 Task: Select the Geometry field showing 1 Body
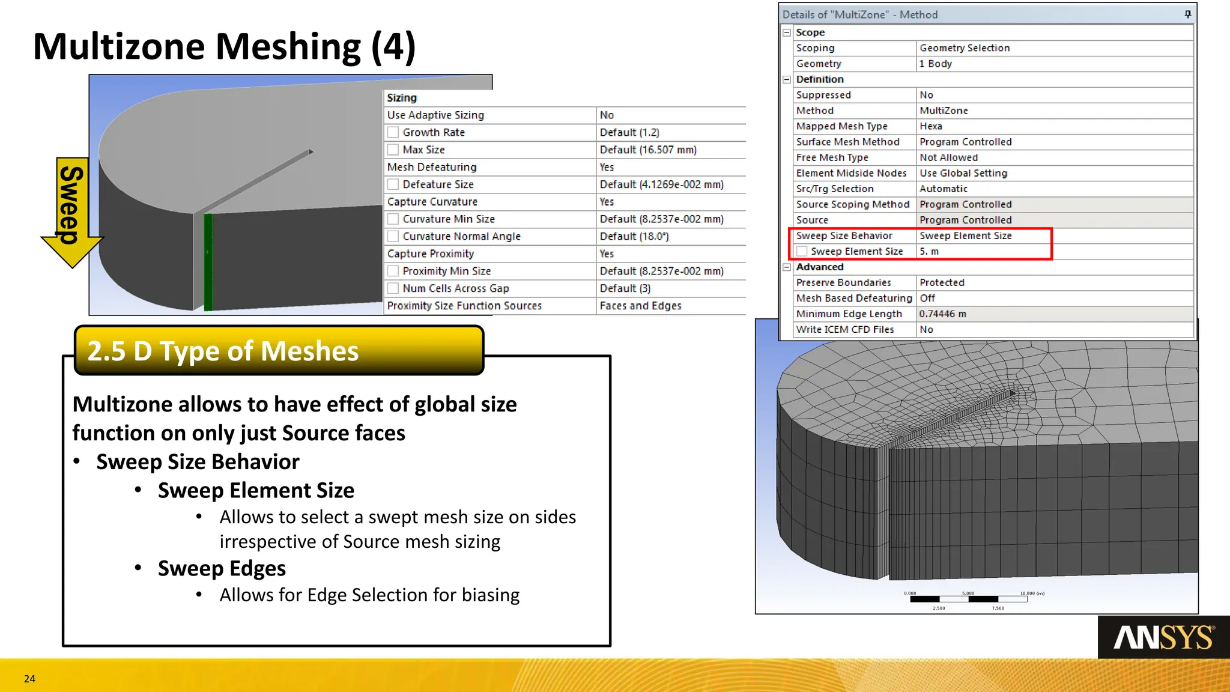click(1054, 64)
